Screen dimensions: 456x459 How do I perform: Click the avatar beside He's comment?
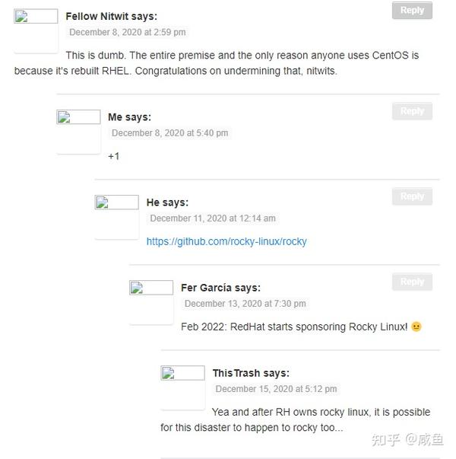(116, 217)
